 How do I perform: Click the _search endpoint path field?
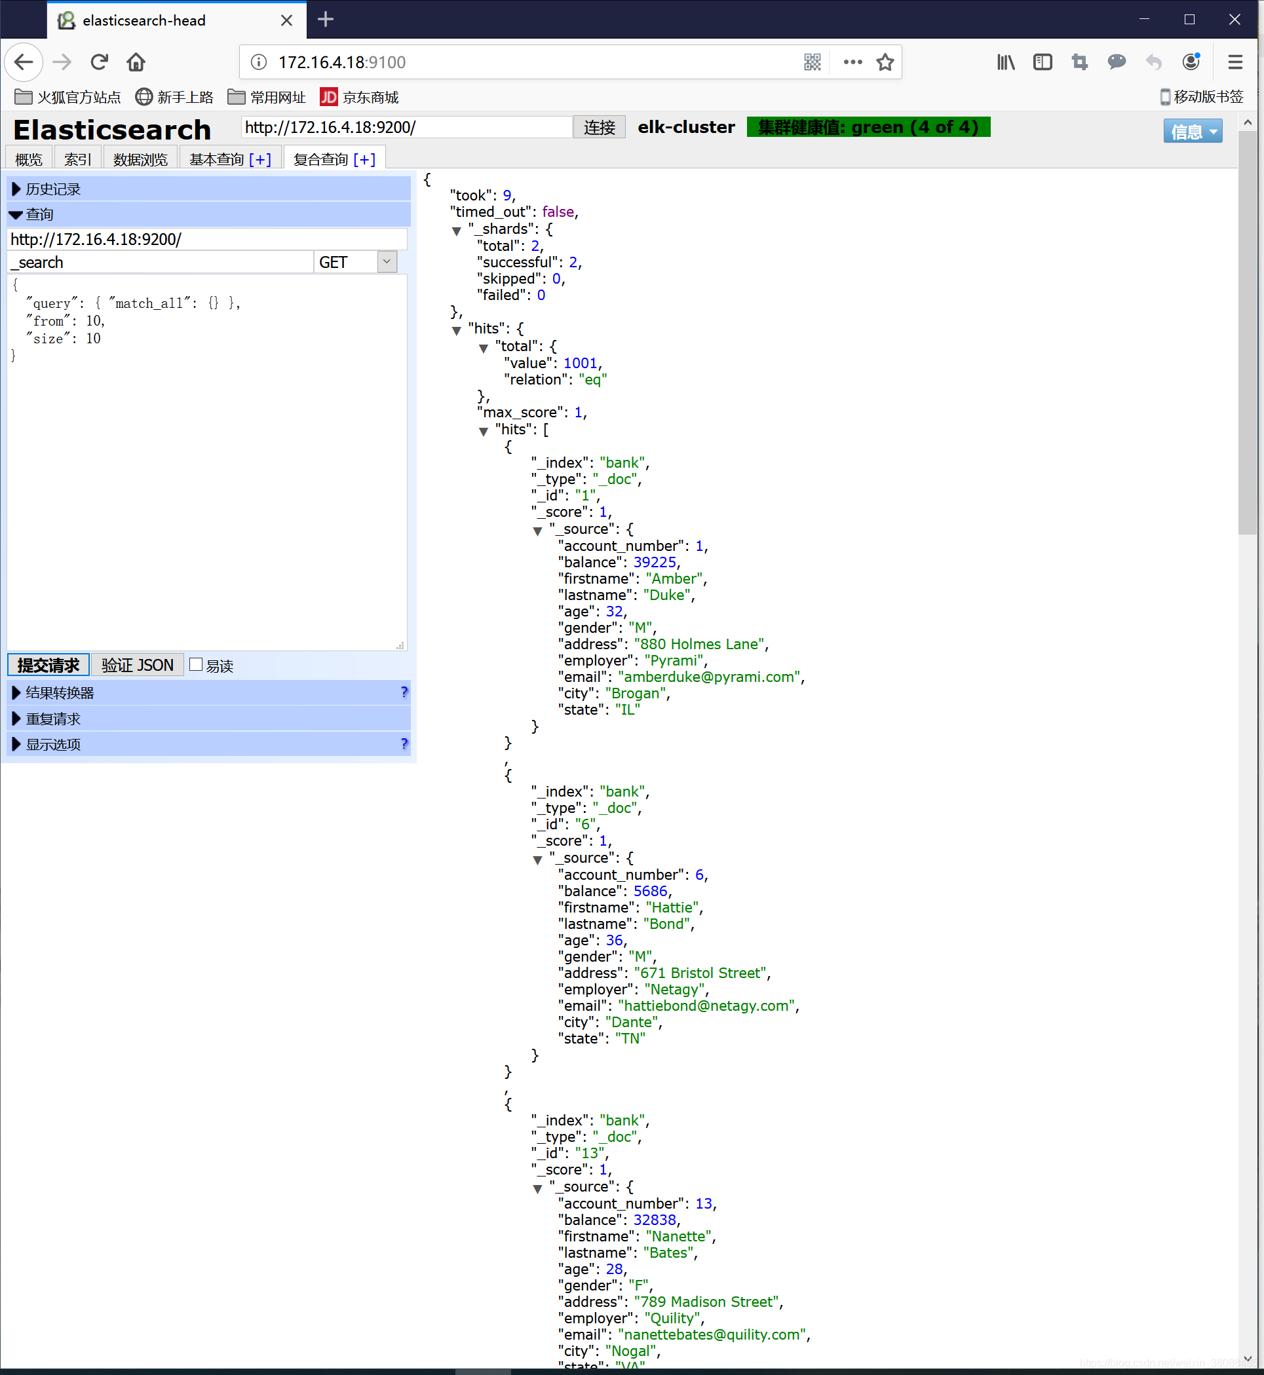point(160,263)
